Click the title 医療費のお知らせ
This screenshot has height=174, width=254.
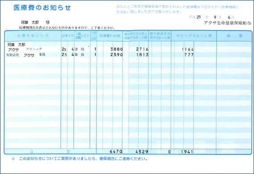(x=42, y=8)
